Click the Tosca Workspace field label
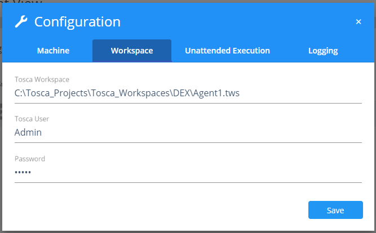This screenshot has width=376, height=233. click(x=42, y=79)
